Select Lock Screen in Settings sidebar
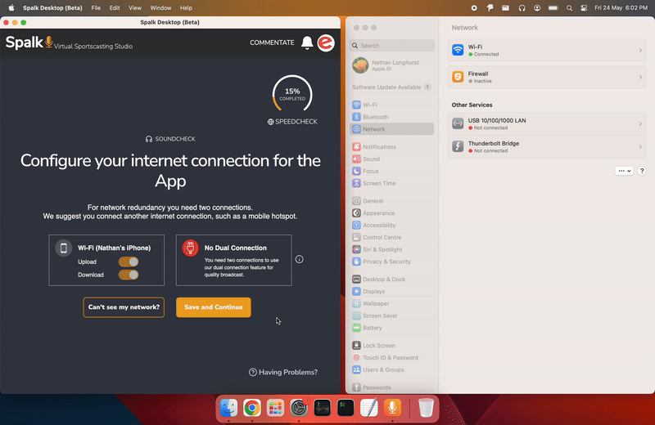This screenshot has width=655, height=425. 392,346
